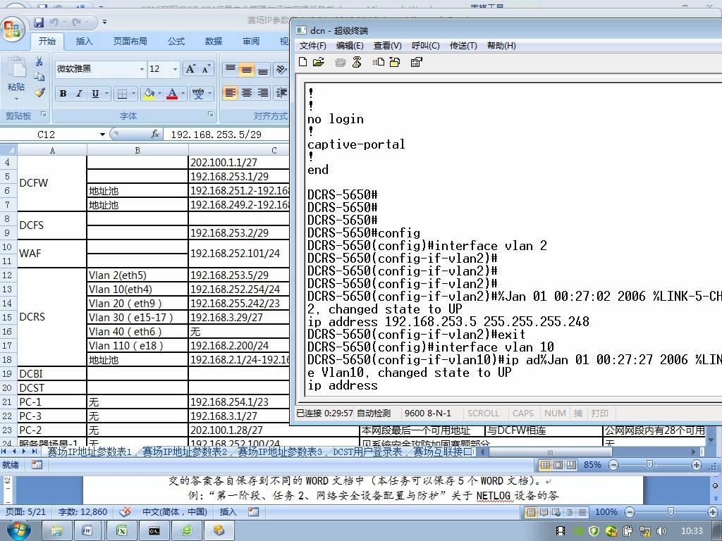Open the 传送(T) menu in HyperTerminal
722x541 pixels.
463,46
